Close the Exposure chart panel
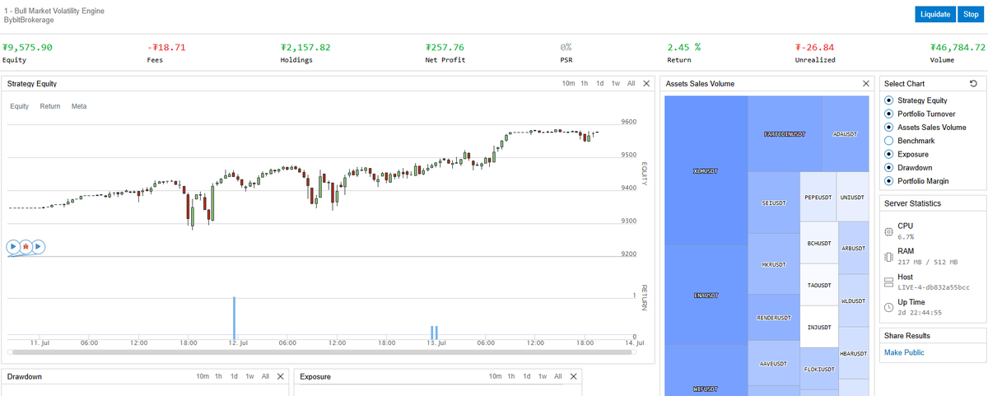Screen dimensions: 988x396 [x=574, y=376]
